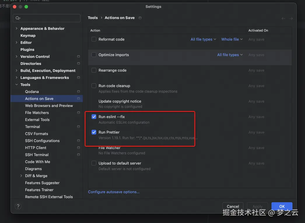Expand the Editor section

point(17,42)
